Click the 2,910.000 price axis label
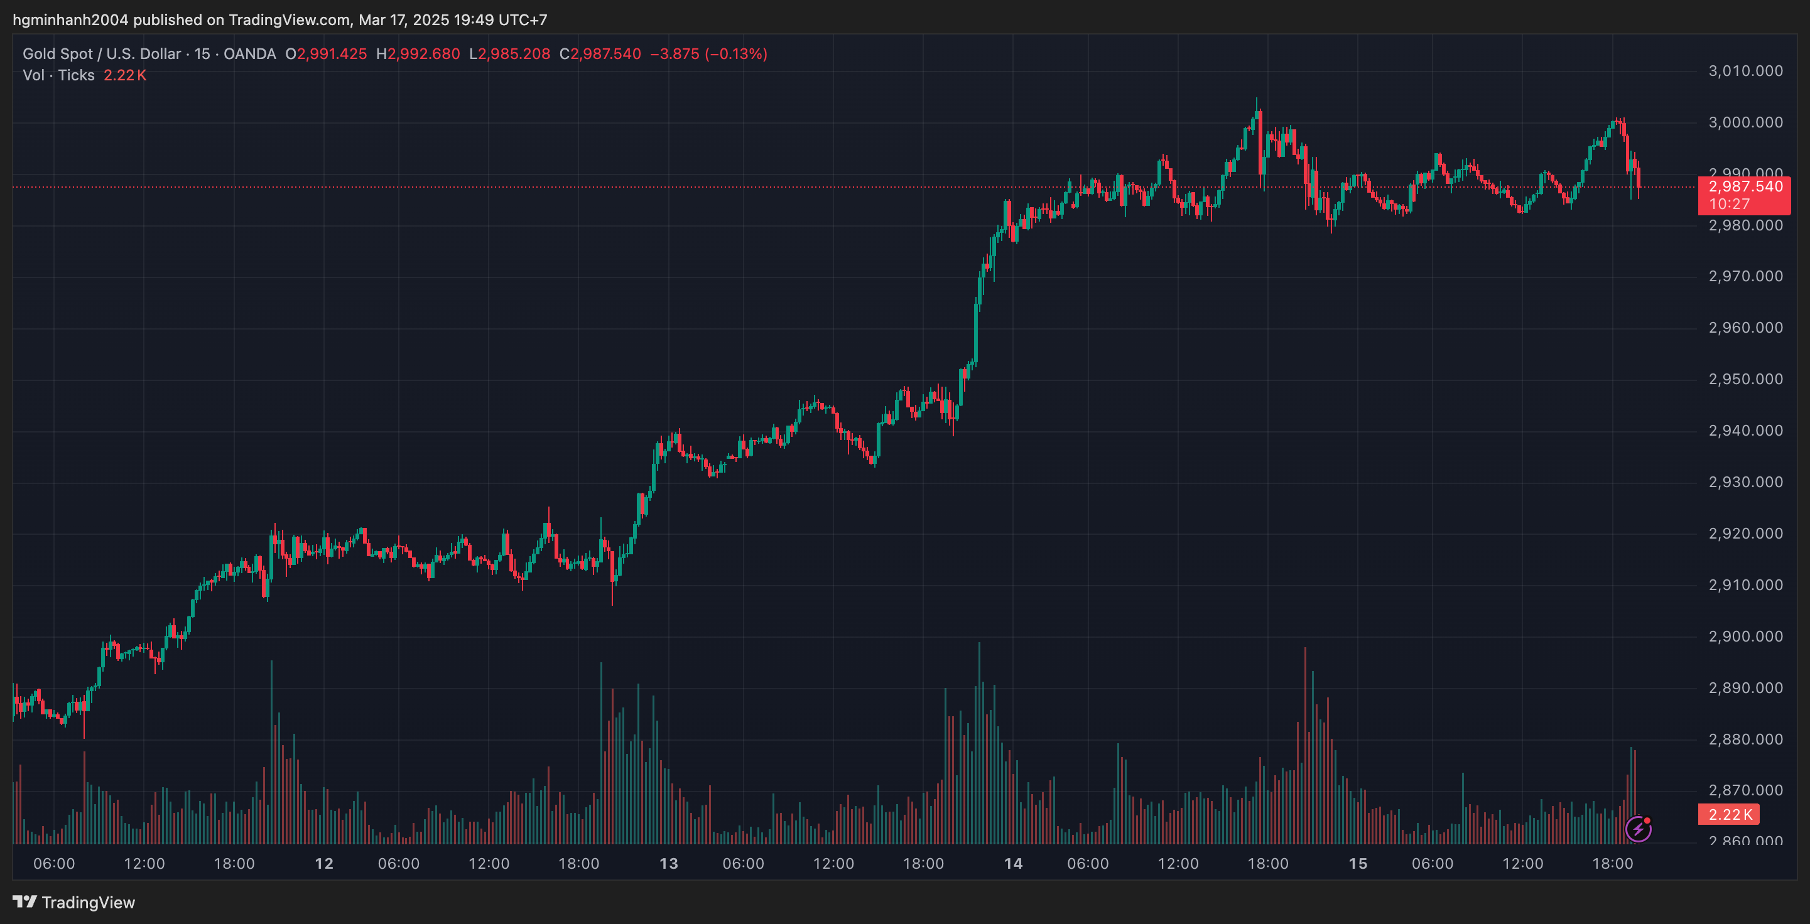 (1745, 585)
